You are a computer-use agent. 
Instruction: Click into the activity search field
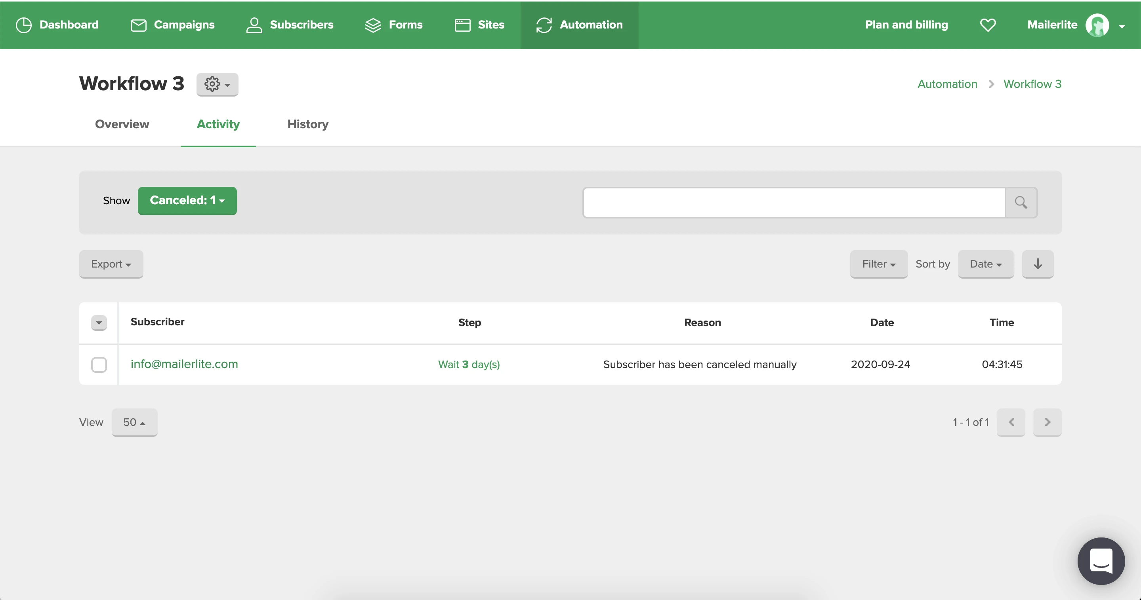click(793, 202)
